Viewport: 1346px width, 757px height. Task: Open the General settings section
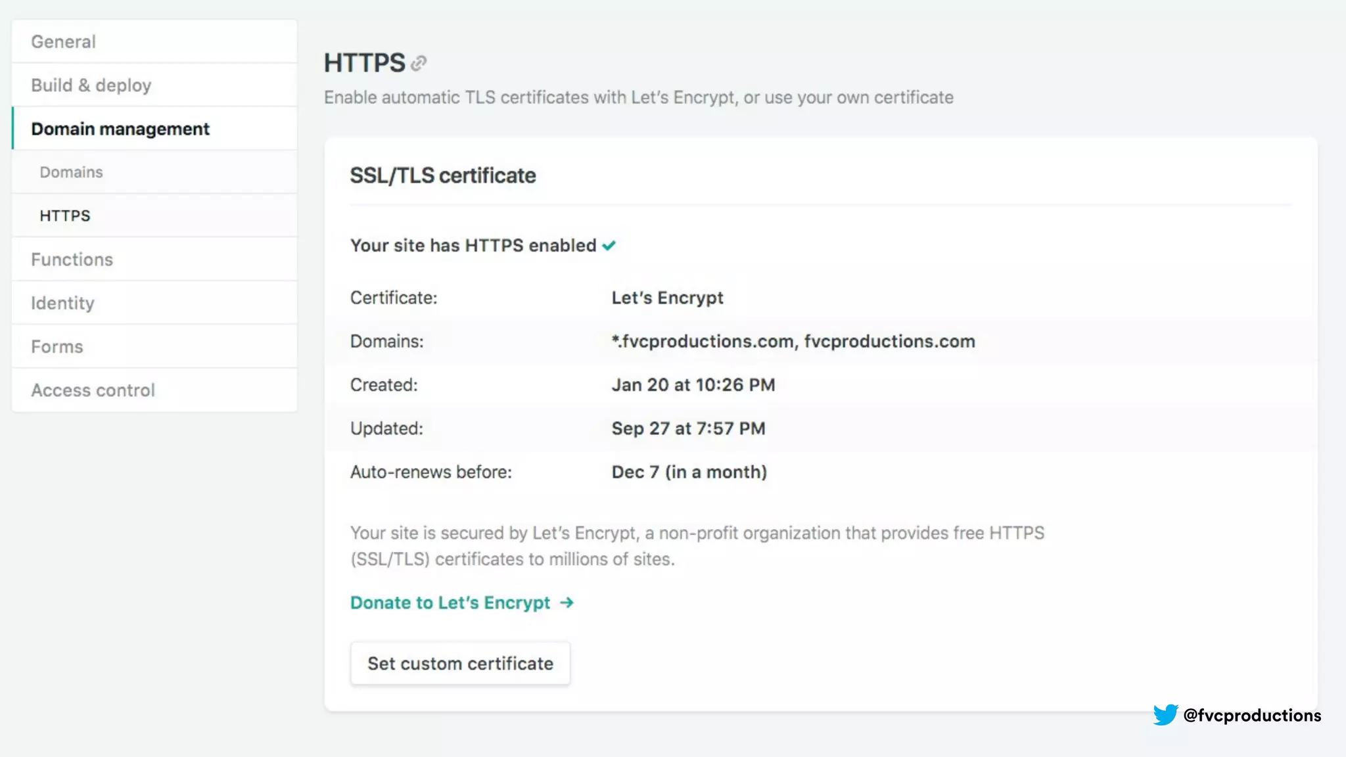[63, 41]
